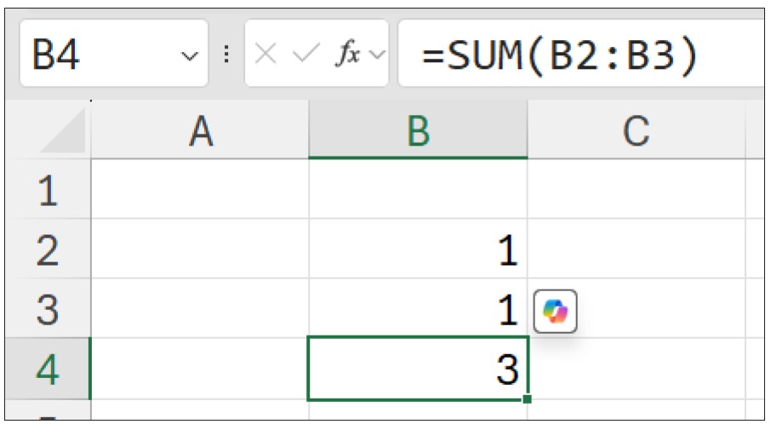Select row 3 header
This screenshot has height=447, width=771.
coord(48,311)
